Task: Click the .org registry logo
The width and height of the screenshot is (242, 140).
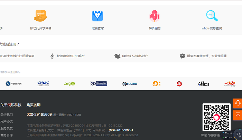Action: pyautogui.click(x=69, y=83)
